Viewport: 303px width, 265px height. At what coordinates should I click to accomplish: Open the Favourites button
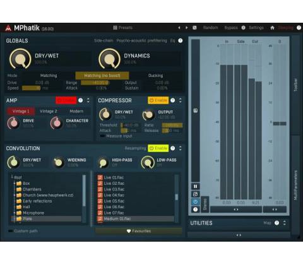pos(139,231)
